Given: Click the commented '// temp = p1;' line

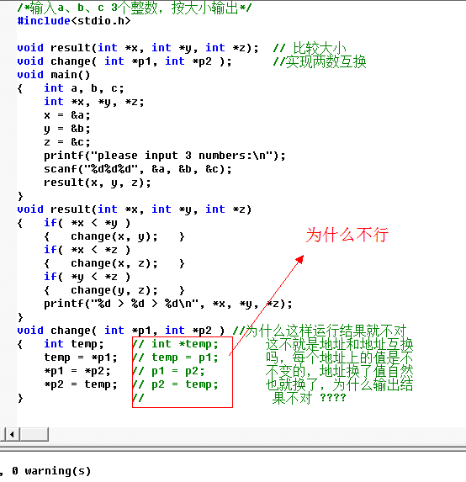Looking at the screenshot, I should 175,358.
